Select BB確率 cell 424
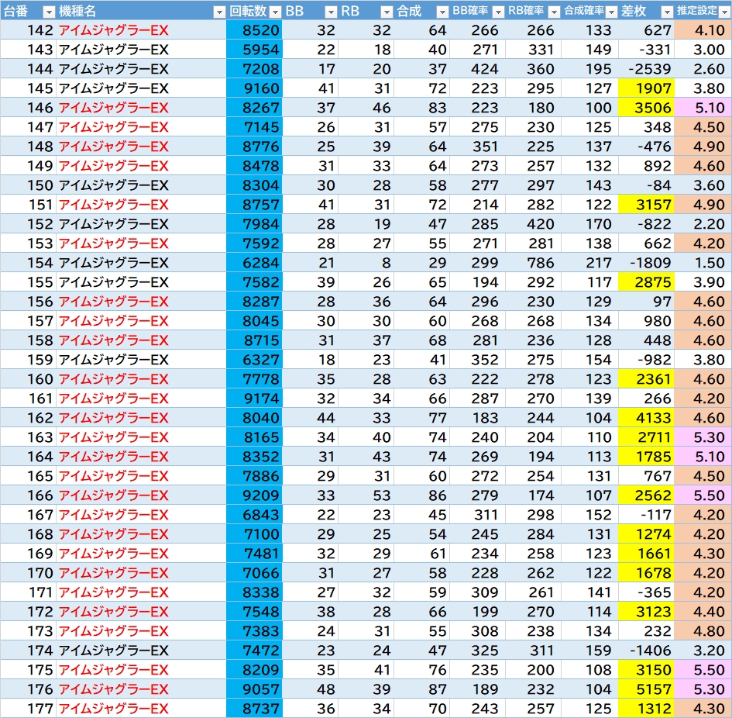The height and width of the screenshot is (718, 732). pyautogui.click(x=477, y=69)
